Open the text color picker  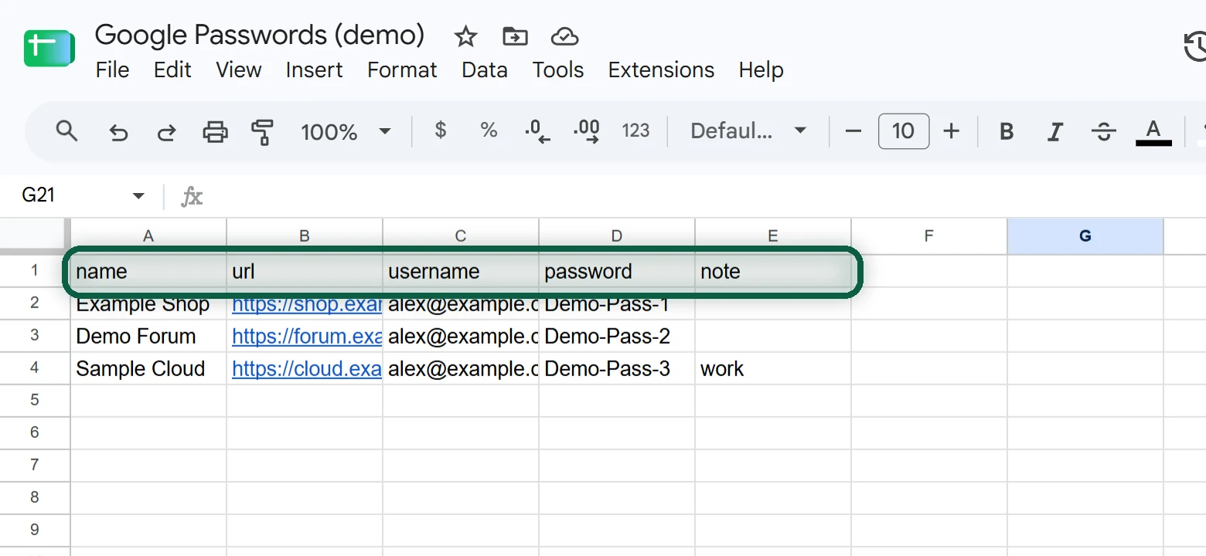point(1153,132)
